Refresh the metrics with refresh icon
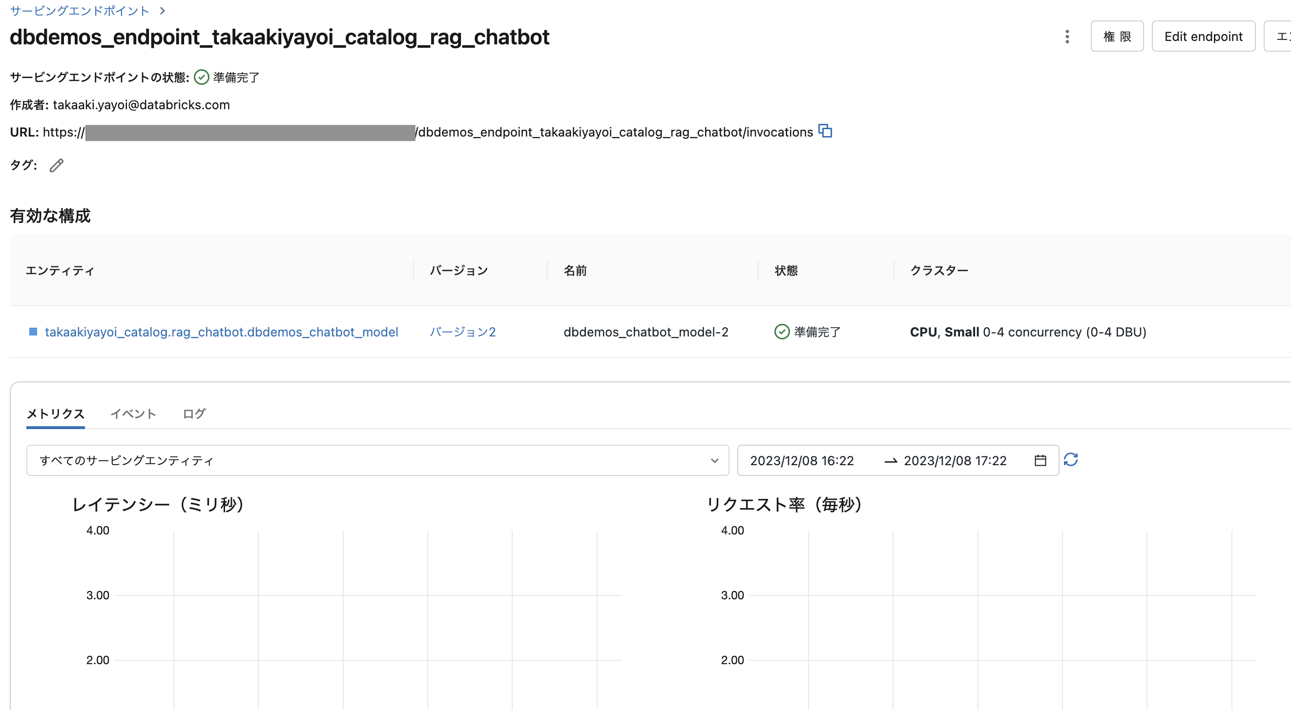The height and width of the screenshot is (710, 1291). coord(1071,460)
